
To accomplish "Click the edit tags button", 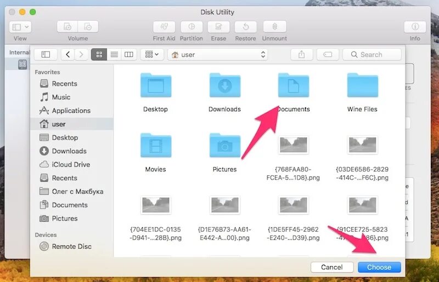I will 328,55.
